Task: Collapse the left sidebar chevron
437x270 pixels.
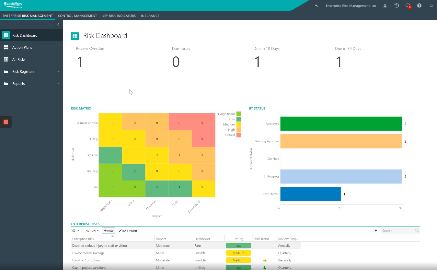Action: click(x=58, y=24)
